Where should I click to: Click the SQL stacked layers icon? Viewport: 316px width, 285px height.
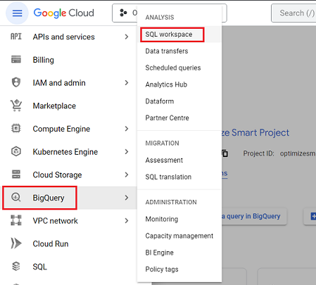(16, 266)
